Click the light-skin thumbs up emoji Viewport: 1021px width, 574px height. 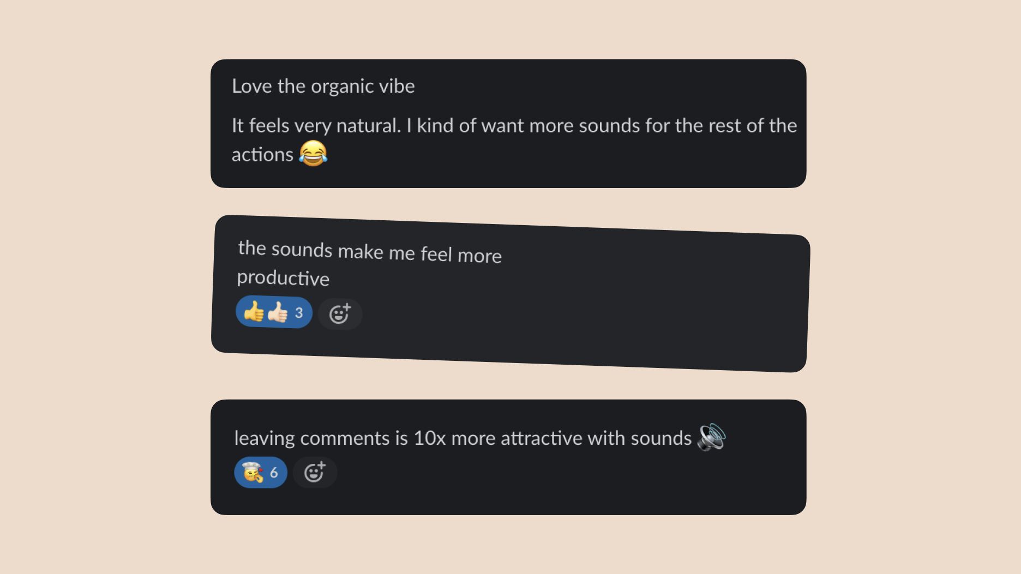278,312
